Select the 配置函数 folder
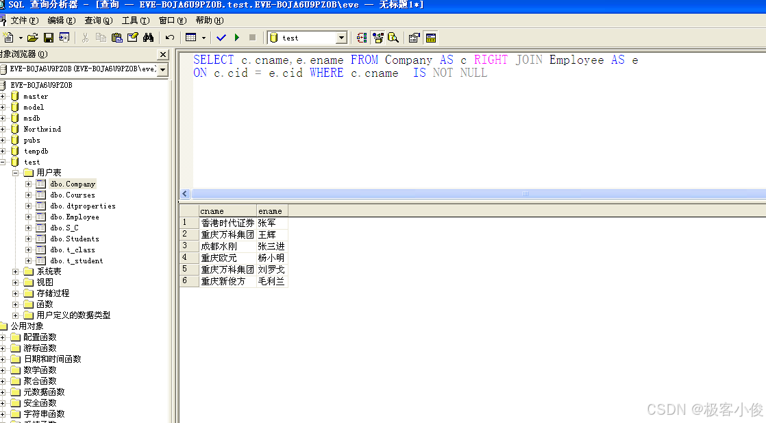This screenshot has width=766, height=423. point(40,337)
